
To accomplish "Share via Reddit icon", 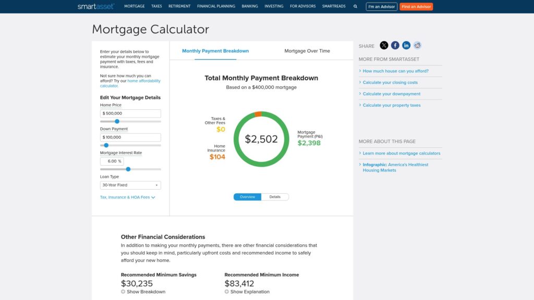I will coord(418,45).
